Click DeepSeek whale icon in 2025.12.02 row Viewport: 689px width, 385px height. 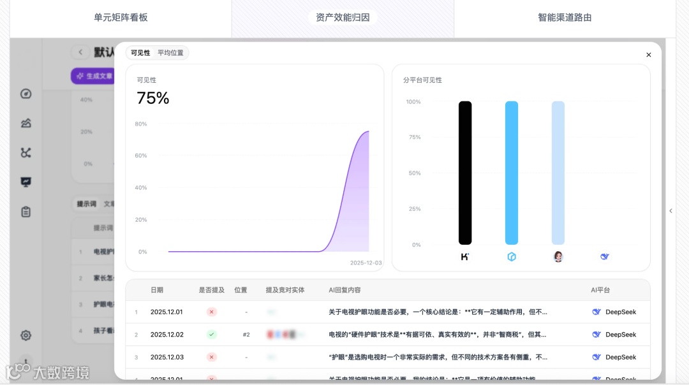(596, 335)
